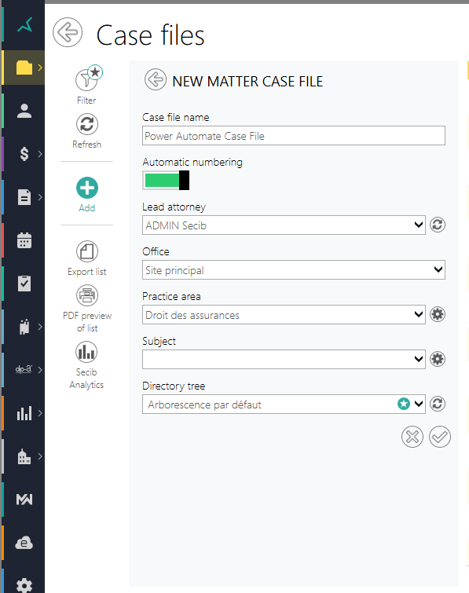Image resolution: width=469 pixels, height=593 pixels.
Task: Expand the statistics sidebar chevron
Action: click(x=40, y=413)
